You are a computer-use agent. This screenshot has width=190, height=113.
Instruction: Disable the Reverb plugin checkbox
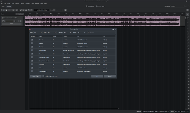pyautogui.click(x=32, y=43)
